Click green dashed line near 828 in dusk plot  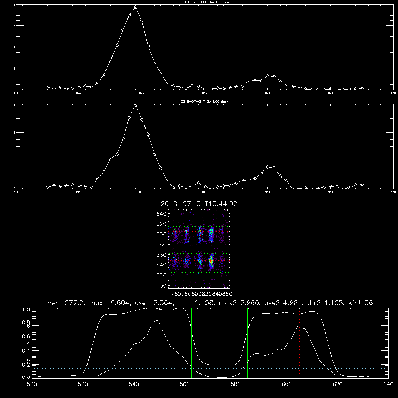tap(127, 146)
